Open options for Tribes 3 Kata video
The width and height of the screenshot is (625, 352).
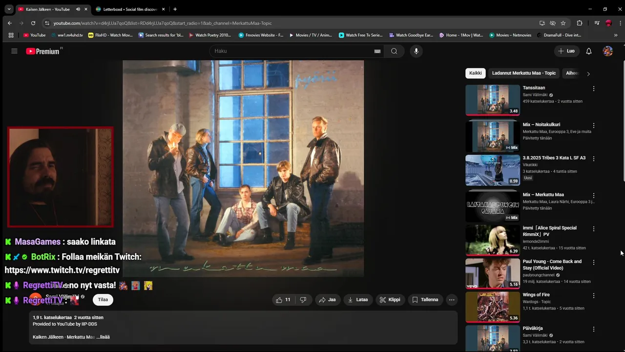click(594, 159)
